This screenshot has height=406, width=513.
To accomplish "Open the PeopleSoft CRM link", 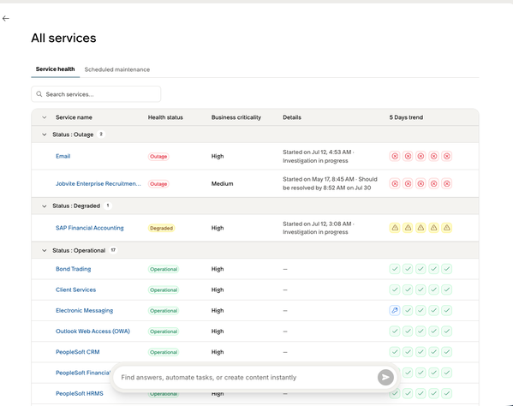I will point(78,352).
